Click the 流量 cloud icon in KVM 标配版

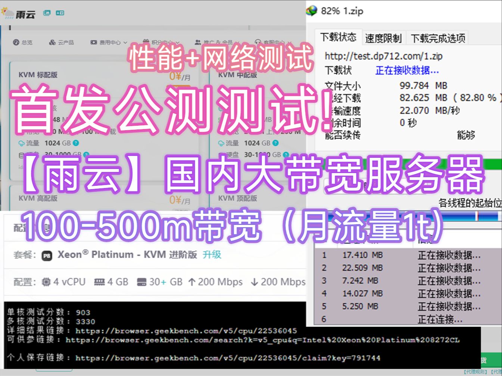click(x=22, y=143)
